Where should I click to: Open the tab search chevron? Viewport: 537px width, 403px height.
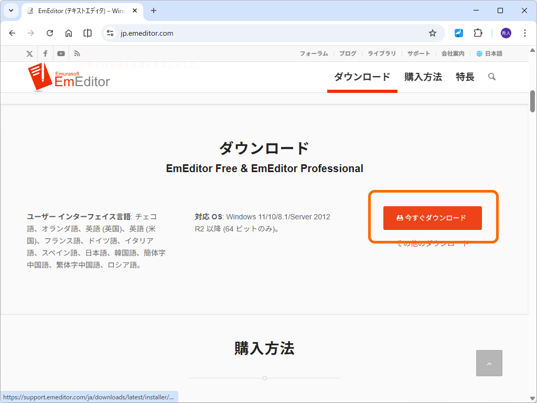pyautogui.click(x=10, y=10)
